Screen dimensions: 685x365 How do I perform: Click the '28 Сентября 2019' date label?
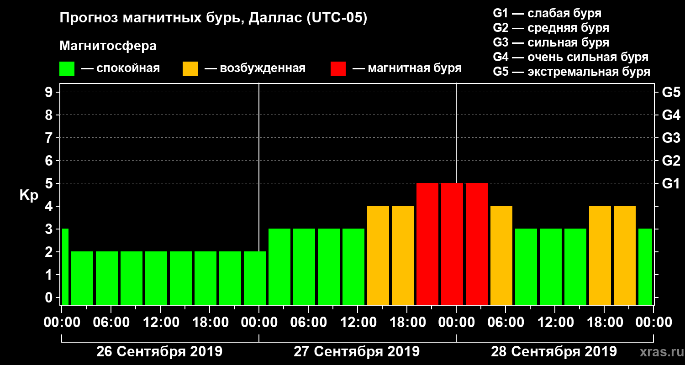554,352
